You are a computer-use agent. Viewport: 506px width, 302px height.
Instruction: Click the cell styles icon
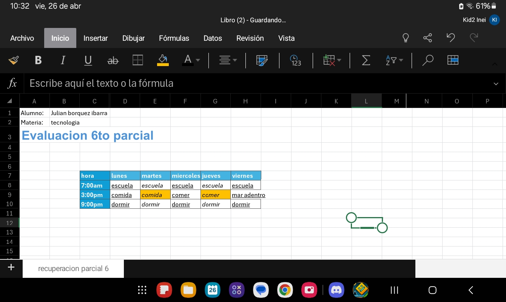point(262,60)
